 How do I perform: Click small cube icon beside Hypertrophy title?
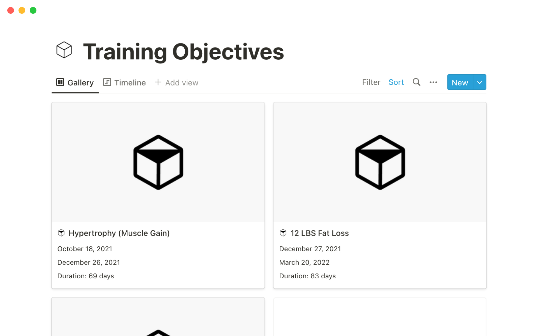(x=61, y=233)
